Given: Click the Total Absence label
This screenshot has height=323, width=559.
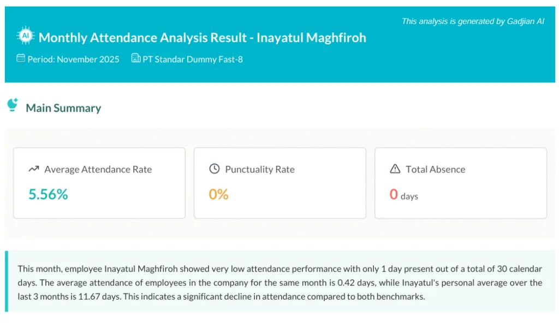Looking at the screenshot, I should click(x=436, y=169).
